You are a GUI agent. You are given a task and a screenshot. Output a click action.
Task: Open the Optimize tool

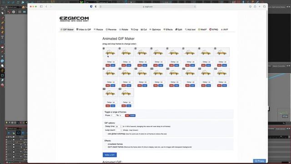[x=155, y=29]
